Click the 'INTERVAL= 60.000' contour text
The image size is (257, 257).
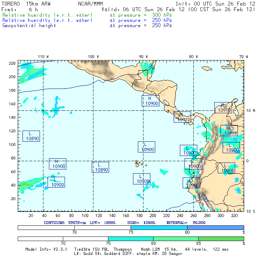coord(186,223)
